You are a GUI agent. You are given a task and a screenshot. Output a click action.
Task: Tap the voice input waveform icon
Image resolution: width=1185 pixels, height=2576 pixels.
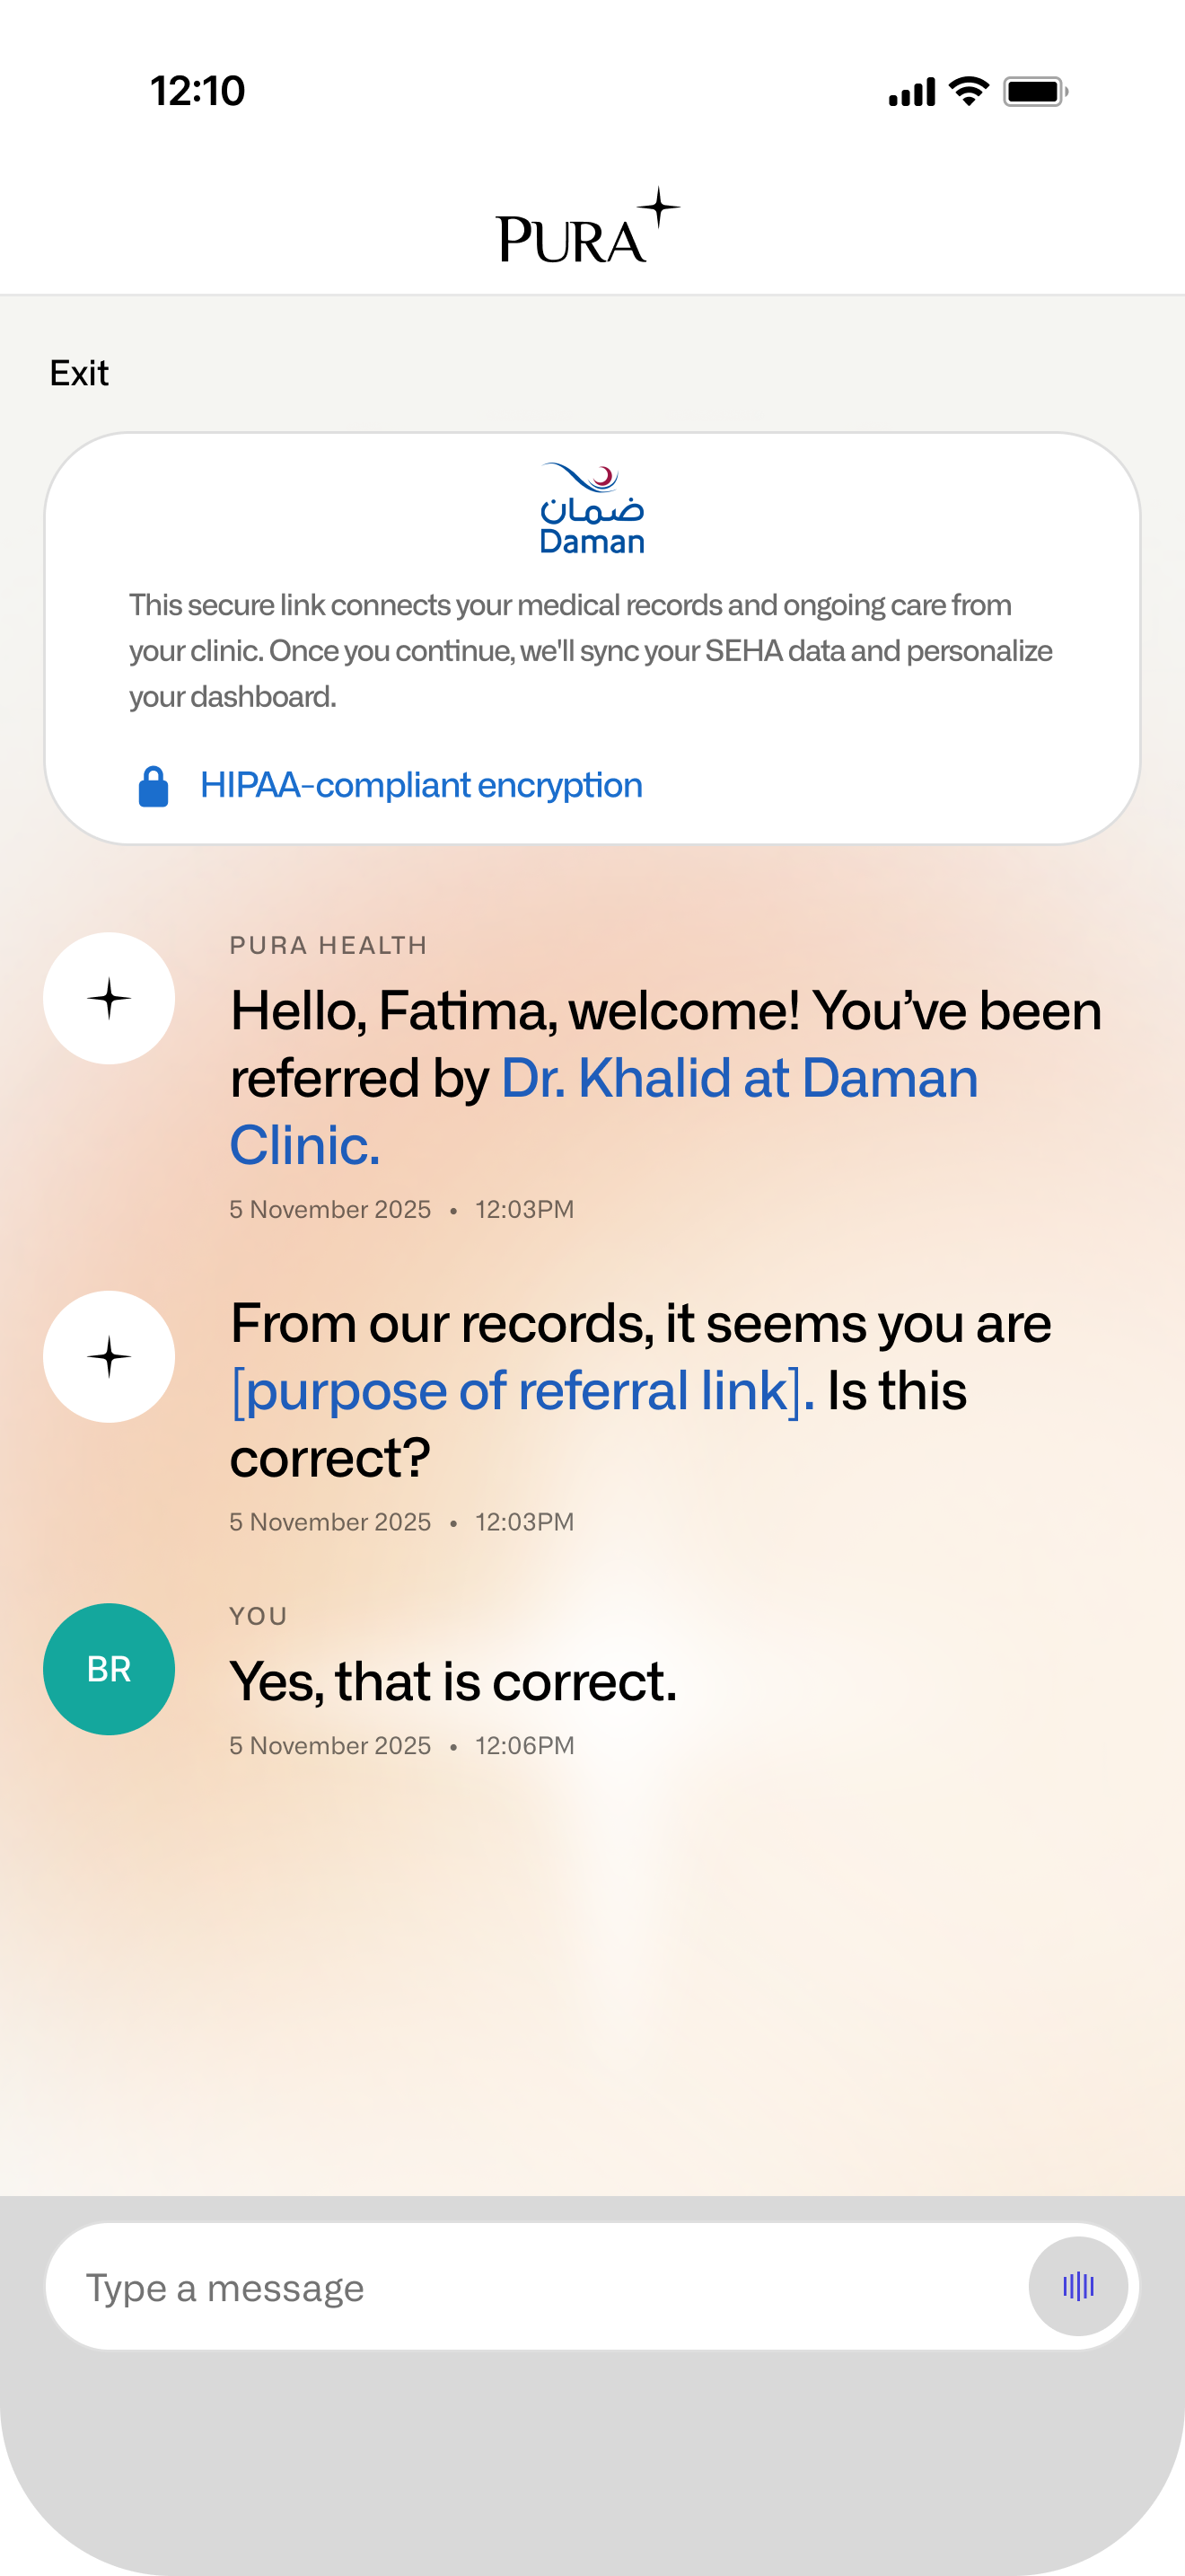1077,2289
